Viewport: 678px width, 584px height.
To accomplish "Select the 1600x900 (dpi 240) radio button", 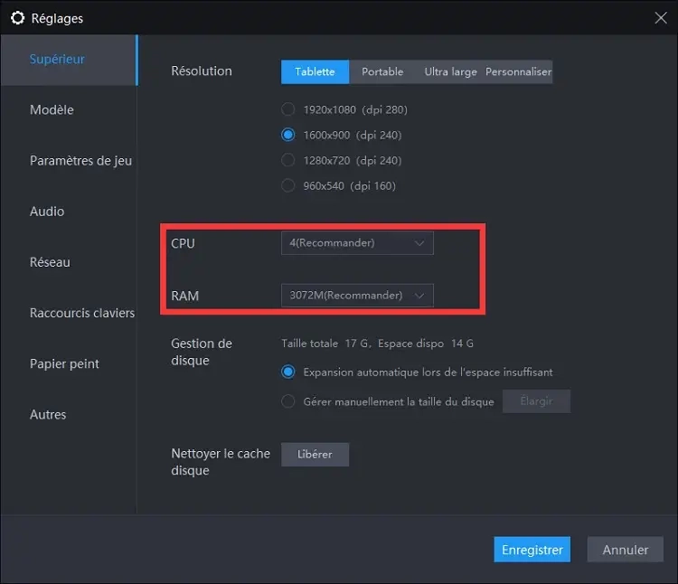I will pos(288,135).
